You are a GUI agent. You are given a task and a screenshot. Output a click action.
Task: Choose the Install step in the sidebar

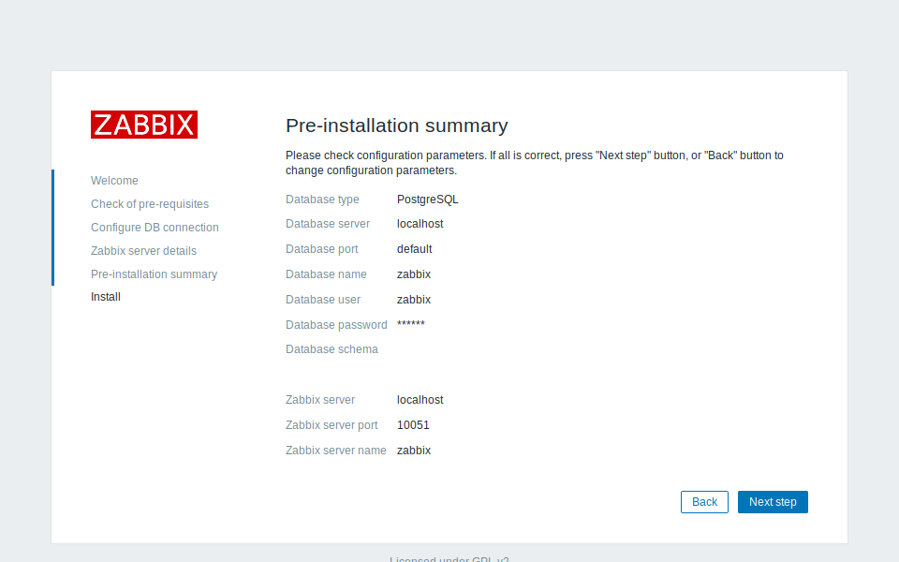tap(106, 297)
